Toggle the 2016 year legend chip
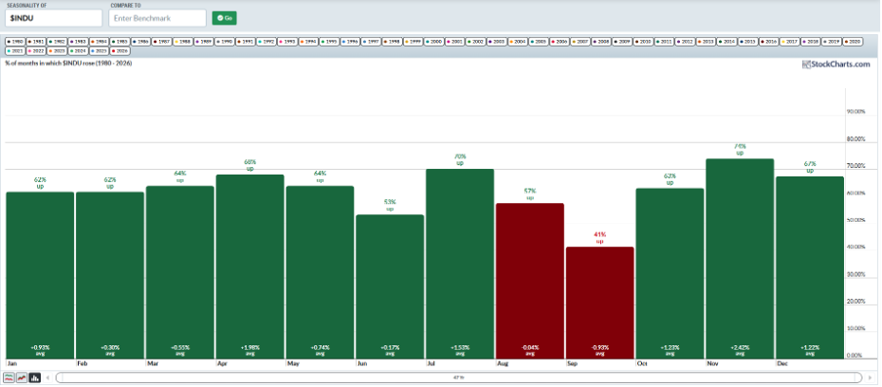882x387 pixels. pos(769,42)
